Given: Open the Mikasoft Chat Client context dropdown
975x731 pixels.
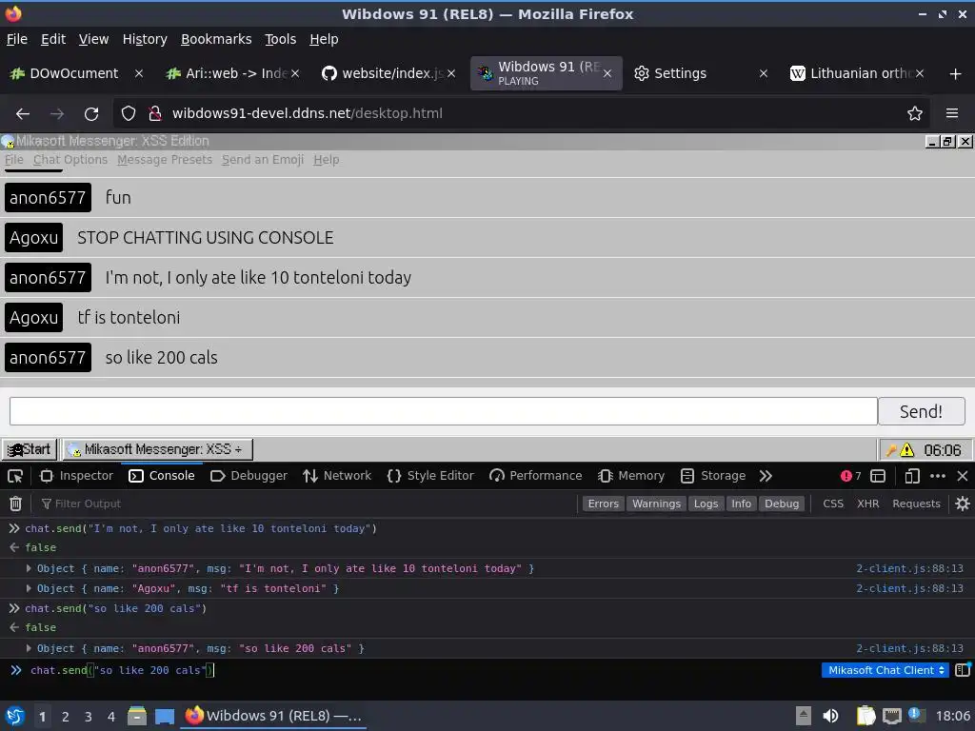Looking at the screenshot, I should click(885, 670).
